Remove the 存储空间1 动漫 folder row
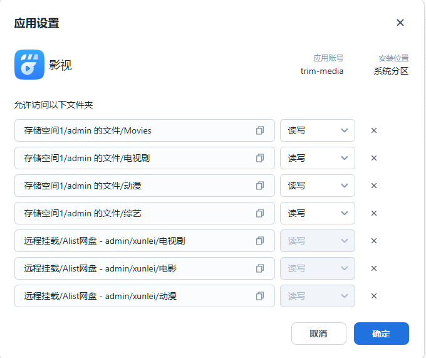The width and height of the screenshot is (426, 358). [374, 186]
